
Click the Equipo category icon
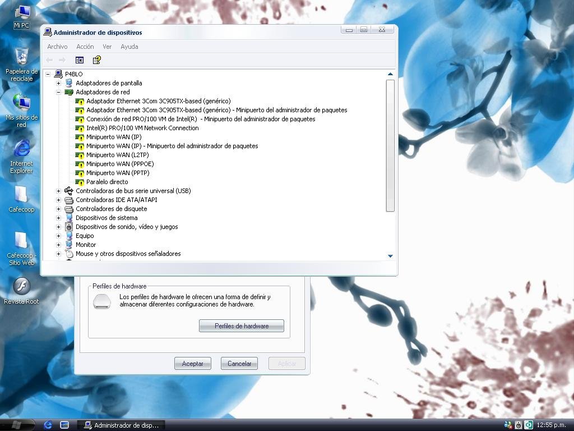(69, 236)
